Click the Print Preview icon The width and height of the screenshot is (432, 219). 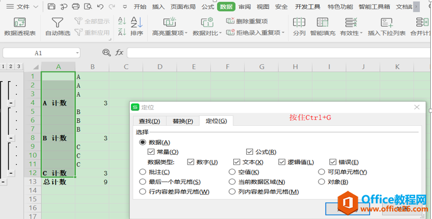[88, 6]
